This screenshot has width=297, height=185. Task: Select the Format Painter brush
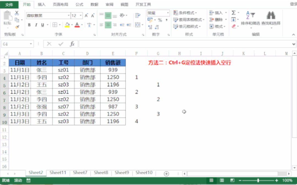[17, 27]
